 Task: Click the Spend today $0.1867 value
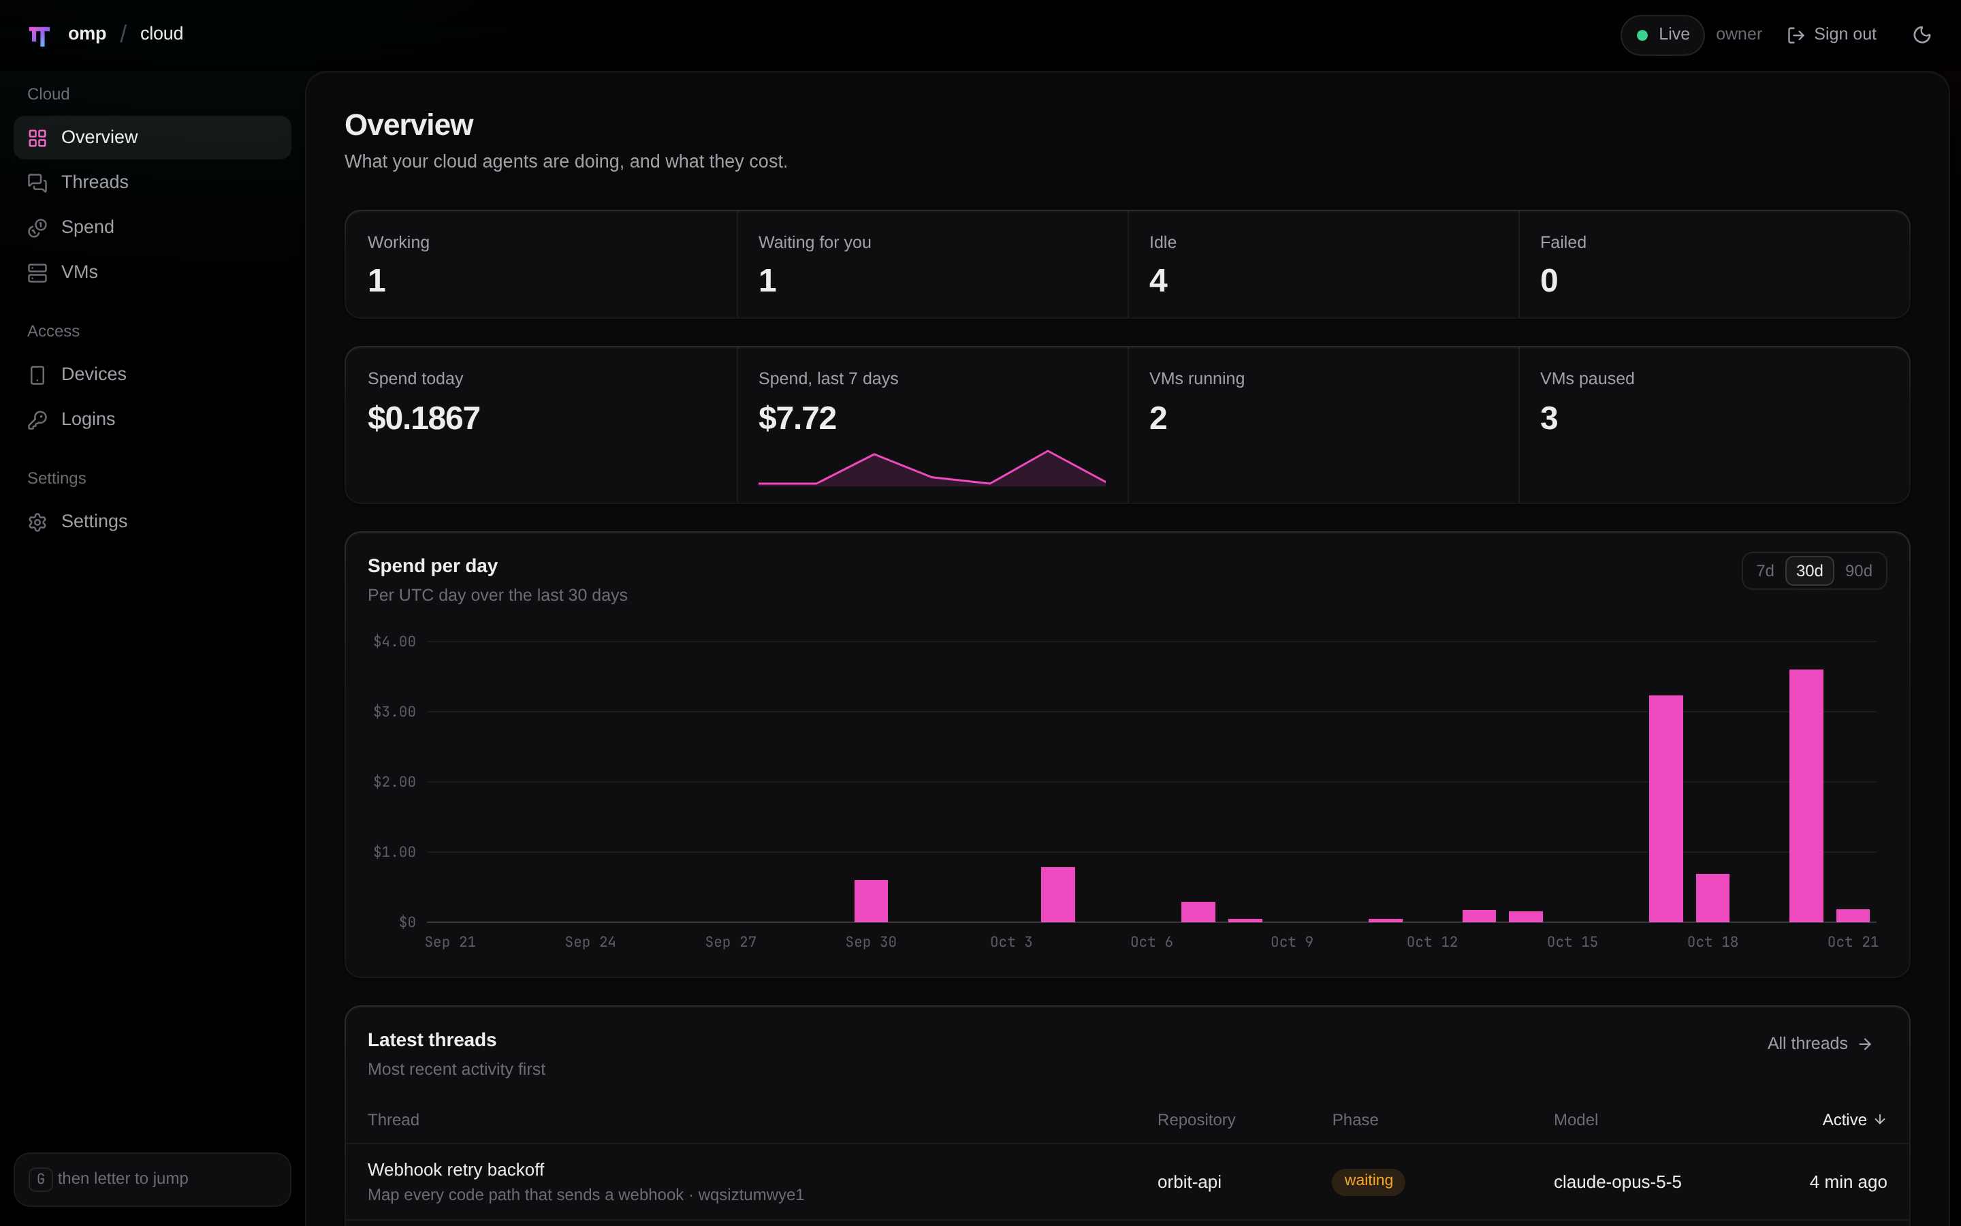click(x=424, y=418)
